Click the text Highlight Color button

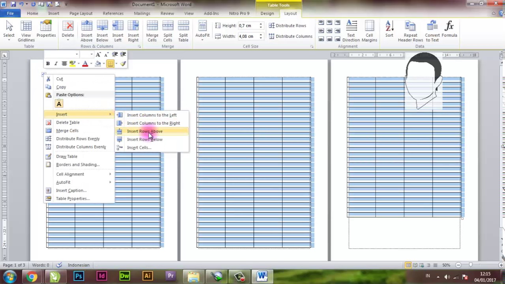(x=72, y=64)
